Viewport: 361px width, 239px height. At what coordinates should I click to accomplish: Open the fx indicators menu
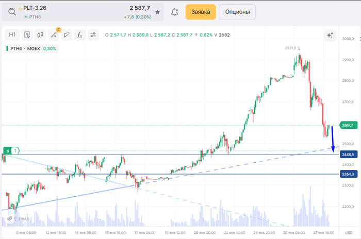80,35
